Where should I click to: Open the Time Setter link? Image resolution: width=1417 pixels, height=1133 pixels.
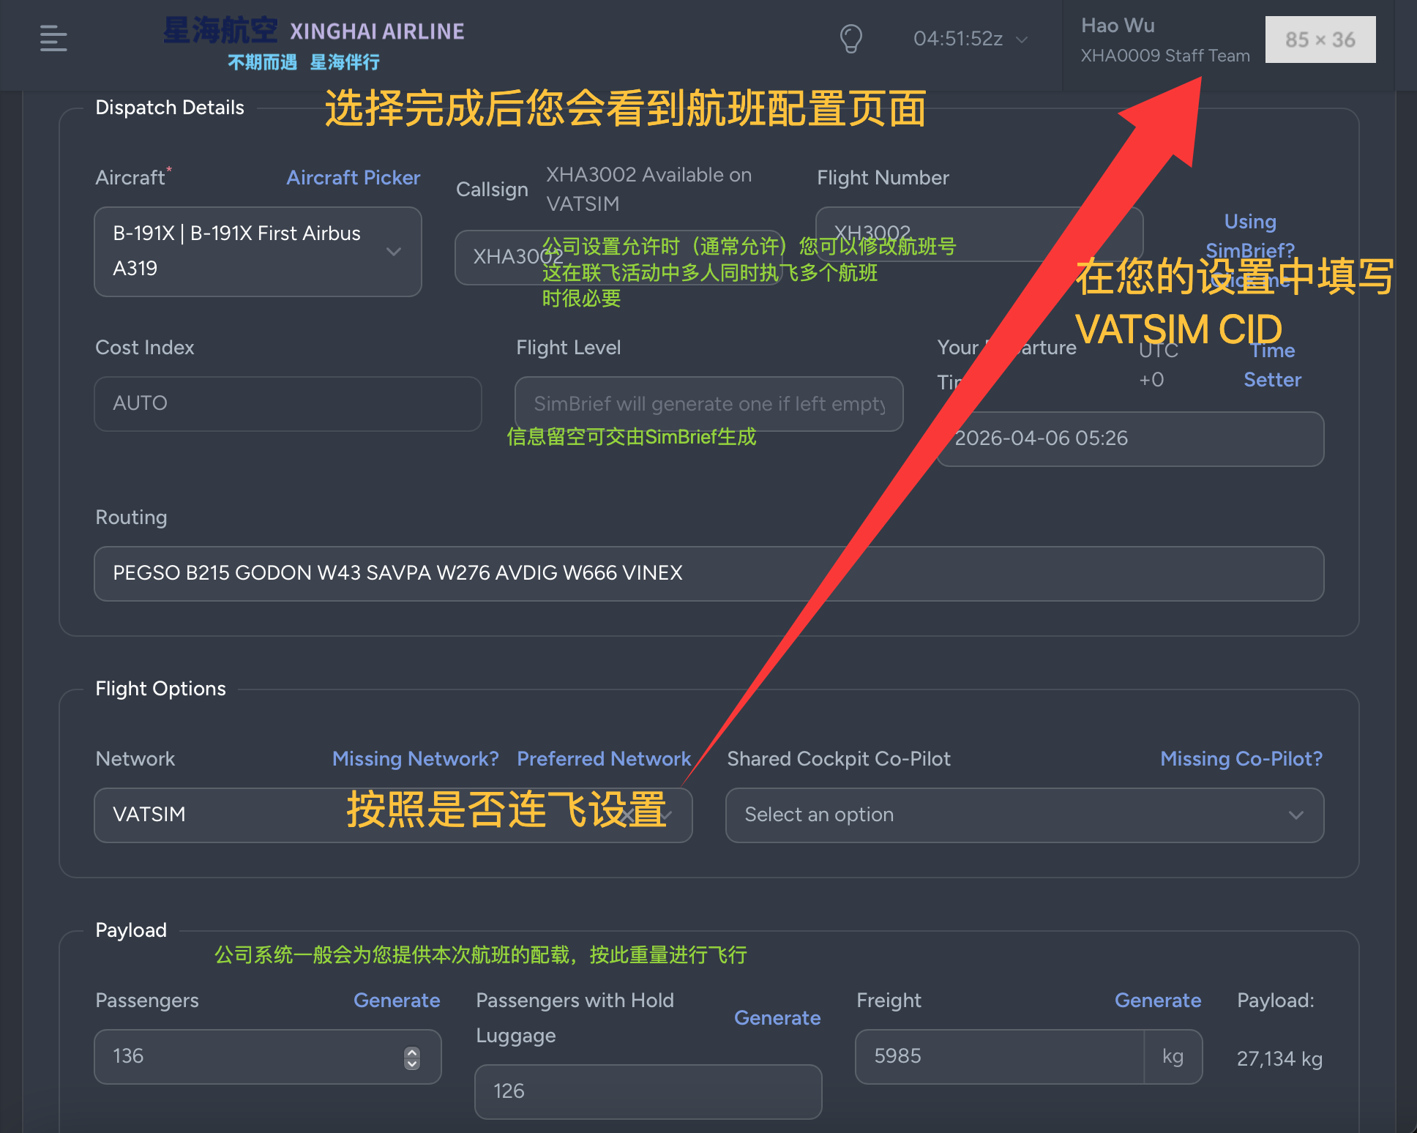[1272, 365]
